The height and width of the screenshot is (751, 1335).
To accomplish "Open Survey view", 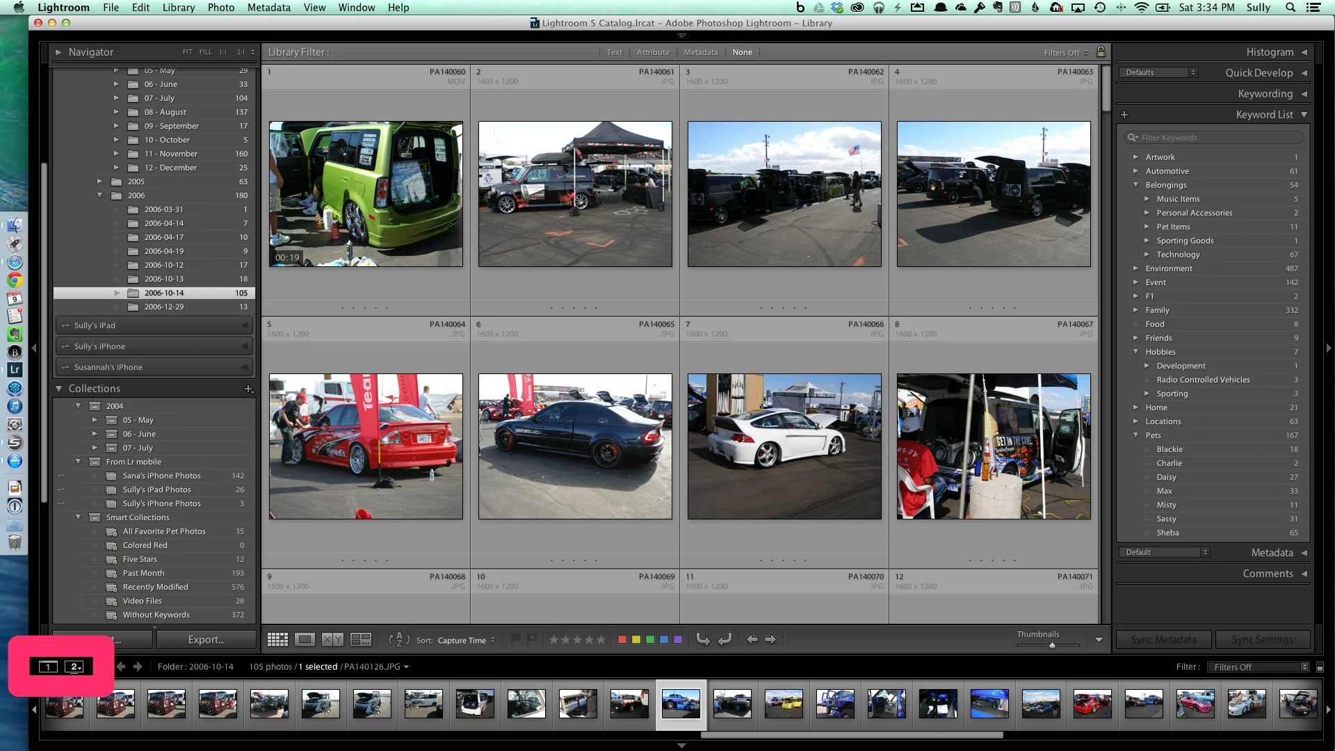I will 361,640.
